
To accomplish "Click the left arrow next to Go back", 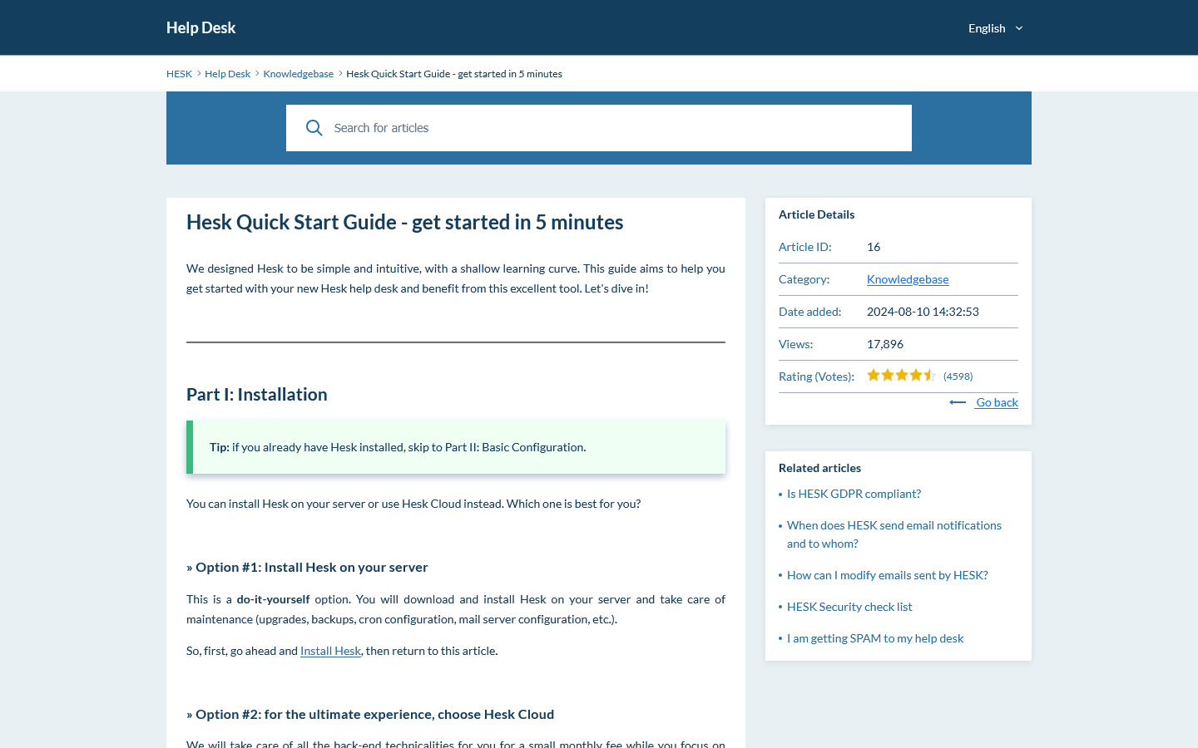I will [x=958, y=402].
